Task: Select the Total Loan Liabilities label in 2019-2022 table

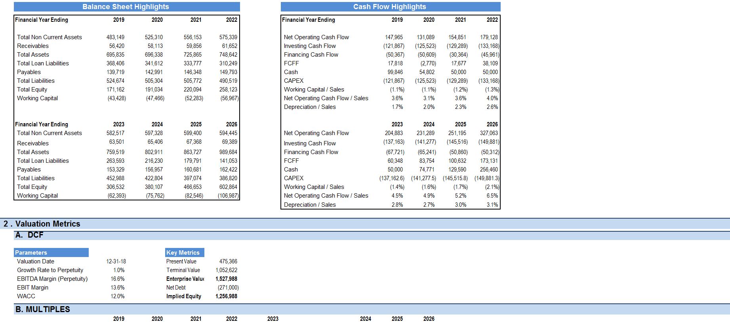Action: click(x=43, y=63)
